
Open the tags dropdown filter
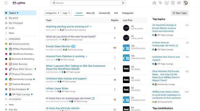pyautogui.click(x=67, y=13)
